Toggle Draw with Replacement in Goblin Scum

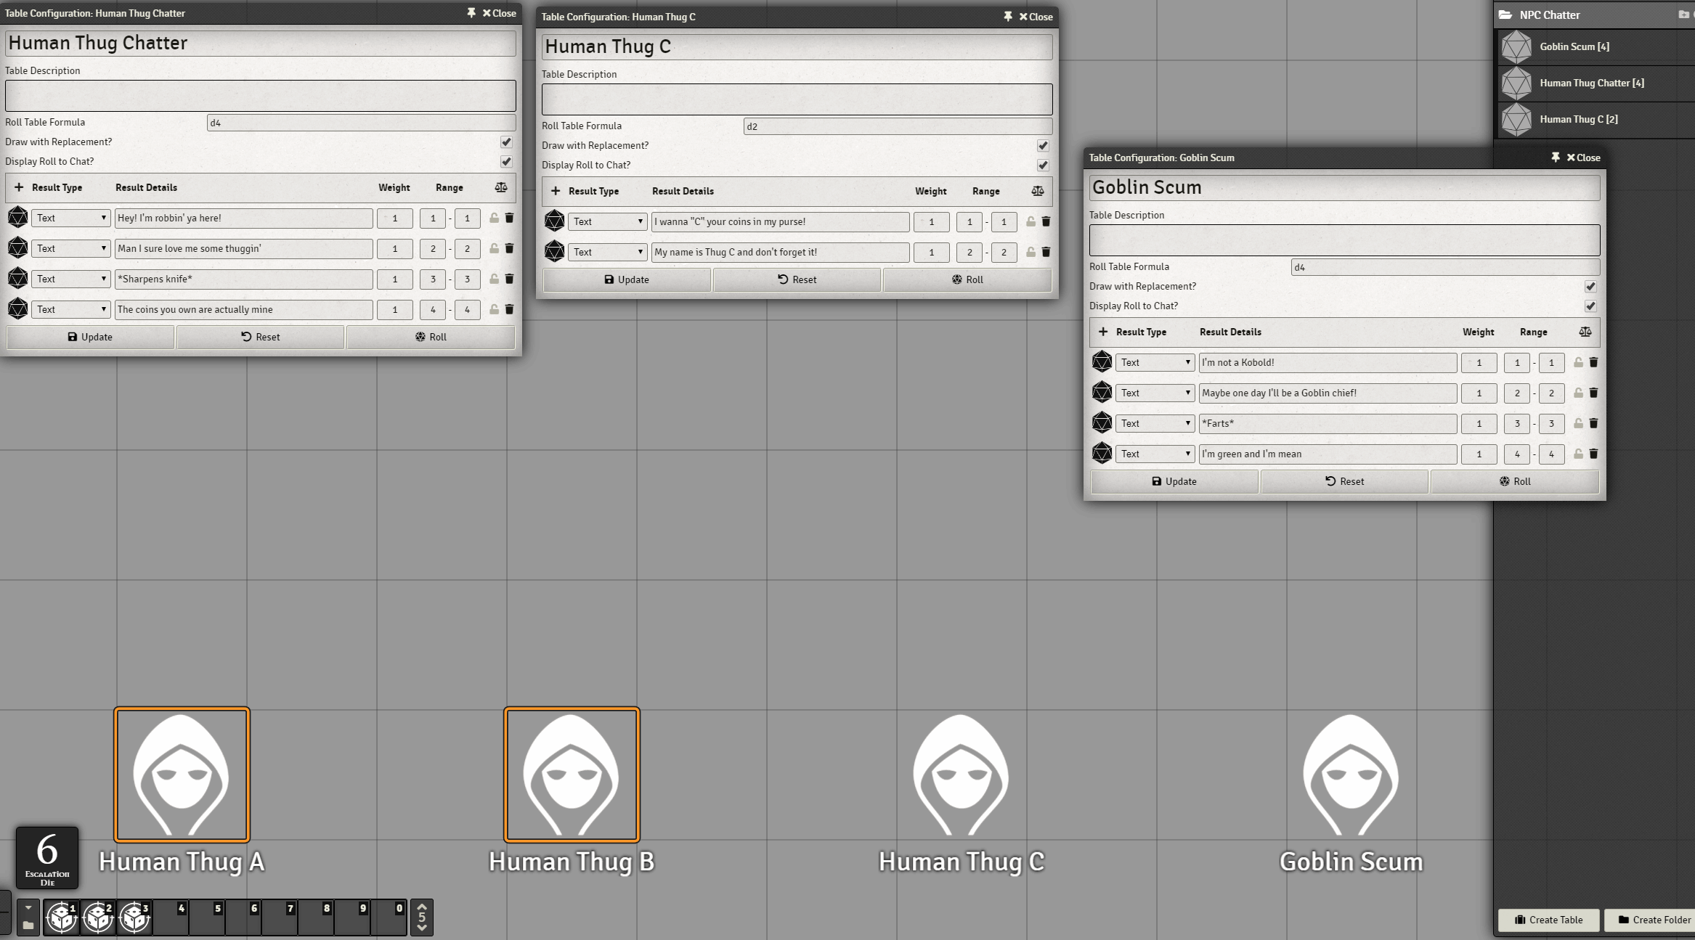1590,287
